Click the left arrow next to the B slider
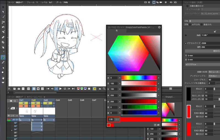 pyautogui.click(x=120, y=113)
